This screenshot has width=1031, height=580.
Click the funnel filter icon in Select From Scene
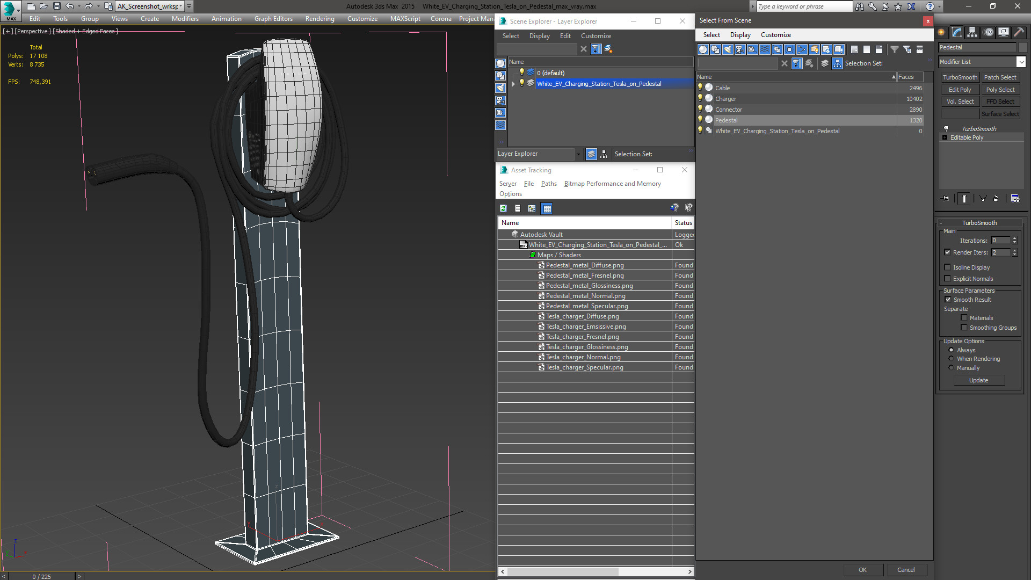tap(895, 49)
